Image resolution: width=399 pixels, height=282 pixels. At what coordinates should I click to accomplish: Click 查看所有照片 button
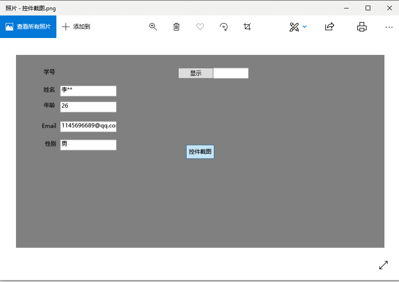tap(28, 27)
